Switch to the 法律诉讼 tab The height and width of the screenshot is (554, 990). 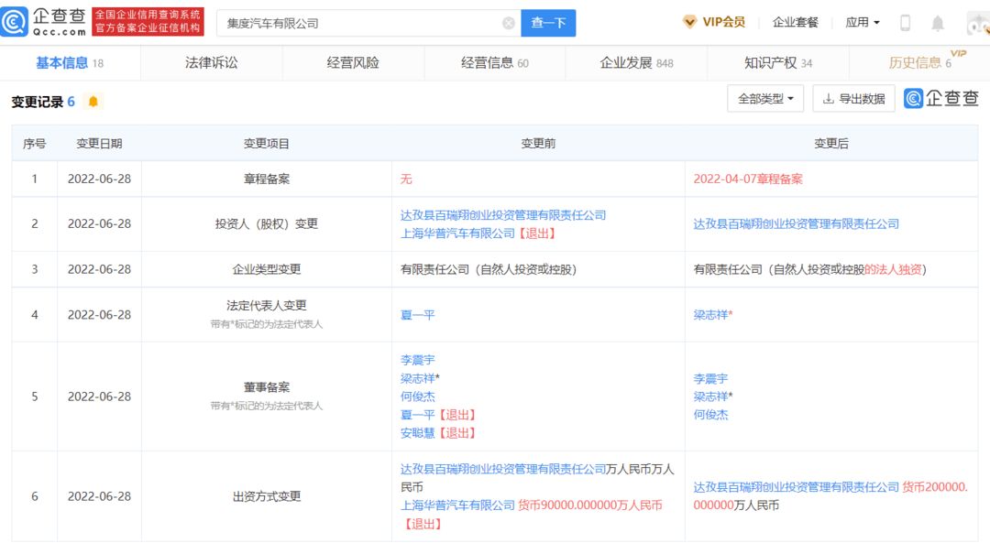coord(212,63)
